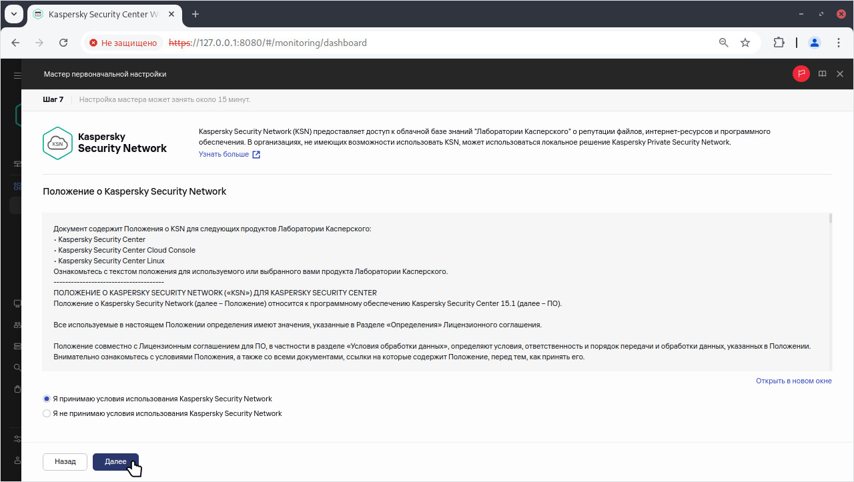Click the Extensions puzzle icon
The image size is (854, 482).
pyautogui.click(x=779, y=43)
